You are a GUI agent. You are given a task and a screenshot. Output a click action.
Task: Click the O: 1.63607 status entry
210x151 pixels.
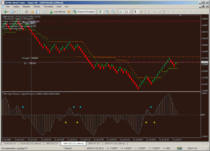point(112,148)
